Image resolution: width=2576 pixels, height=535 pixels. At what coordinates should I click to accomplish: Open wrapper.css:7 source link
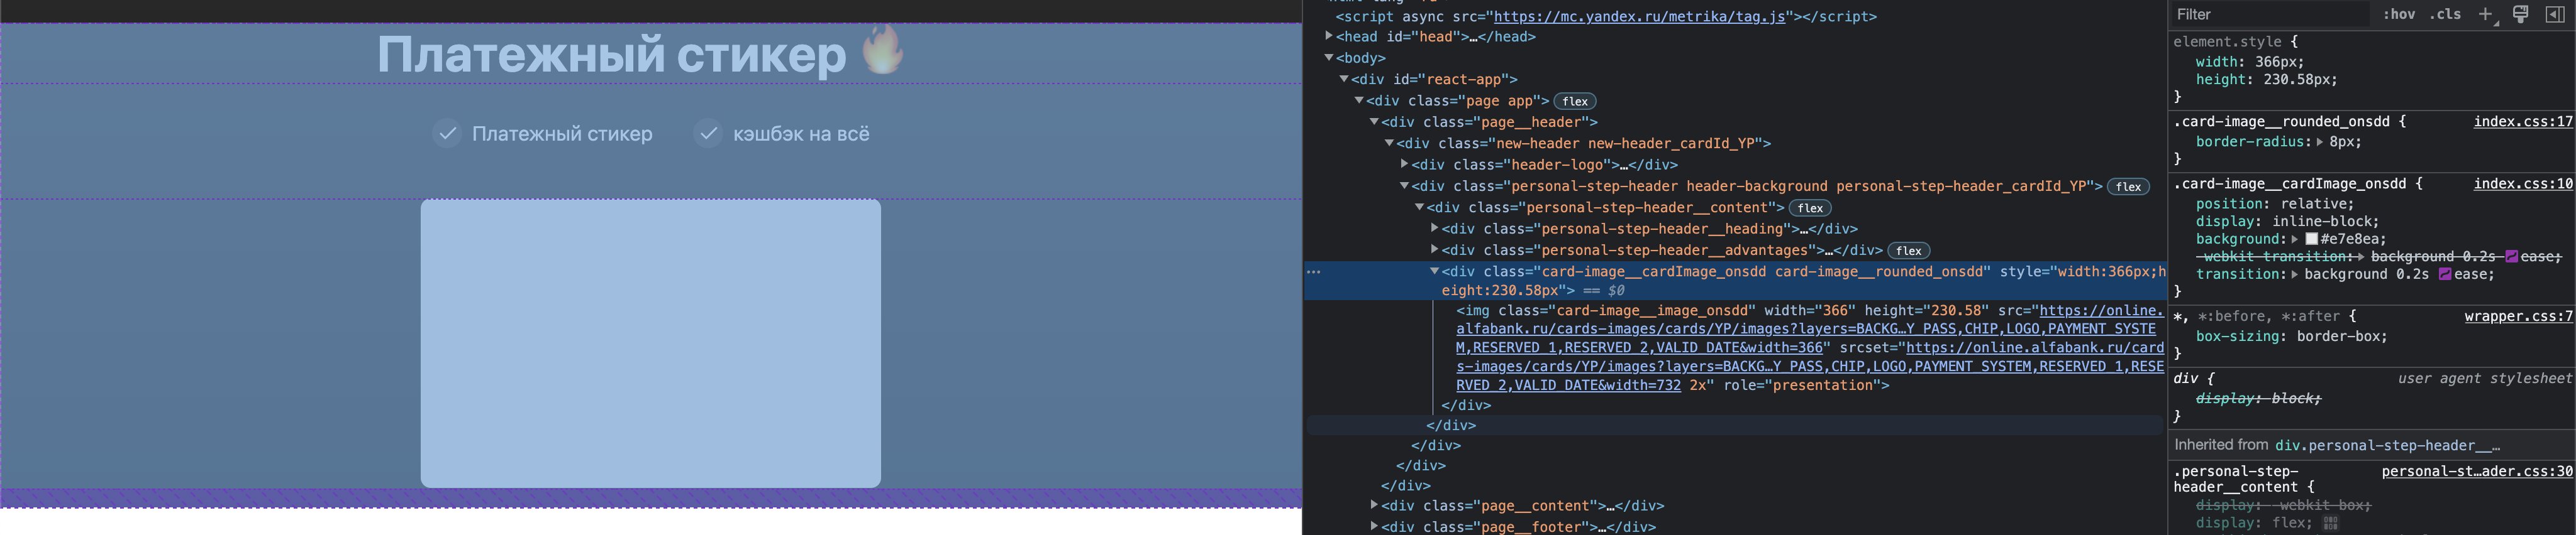tap(2518, 316)
